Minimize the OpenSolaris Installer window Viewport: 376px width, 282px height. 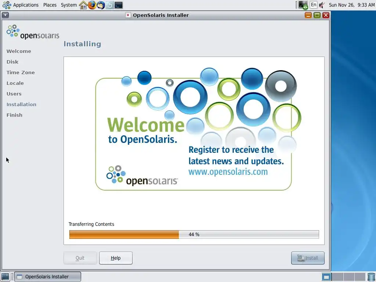(x=308, y=15)
